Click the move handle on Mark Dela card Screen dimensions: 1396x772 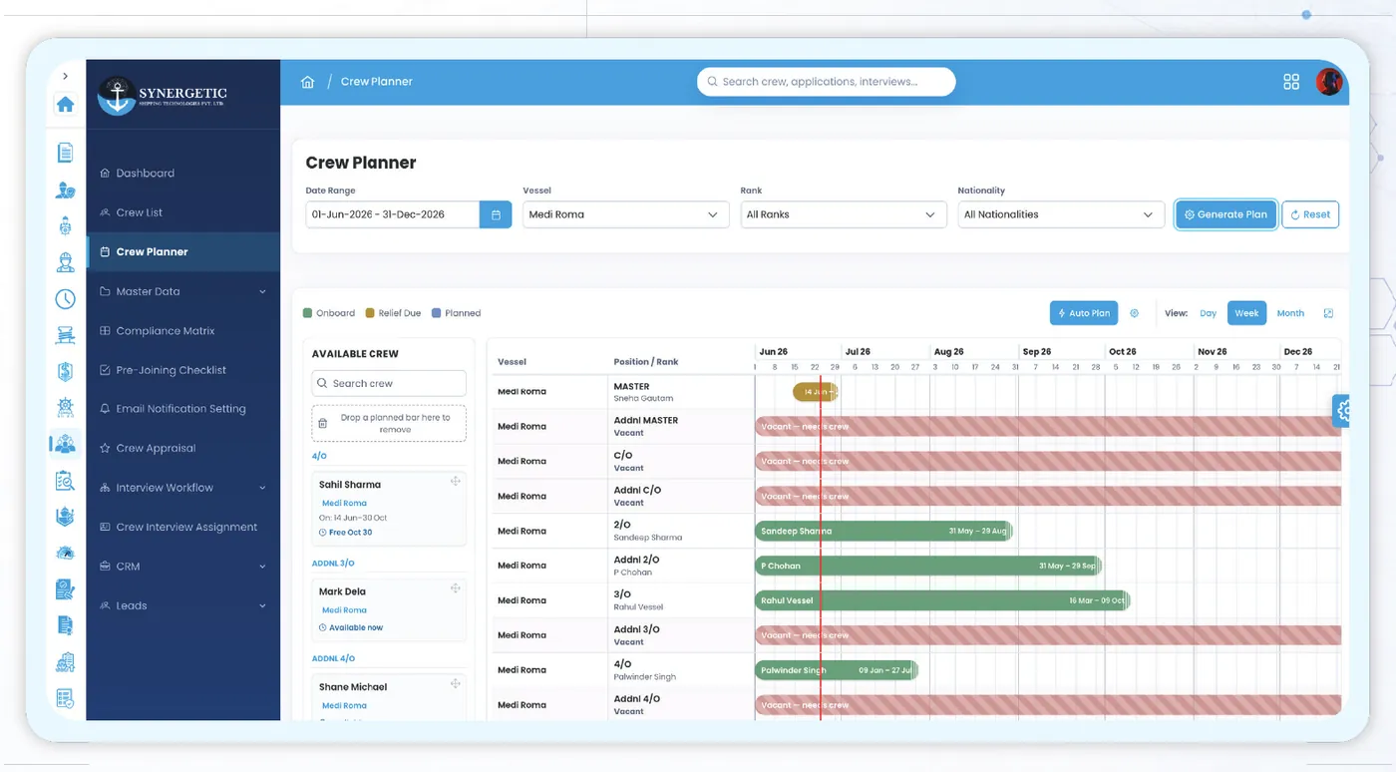(455, 588)
